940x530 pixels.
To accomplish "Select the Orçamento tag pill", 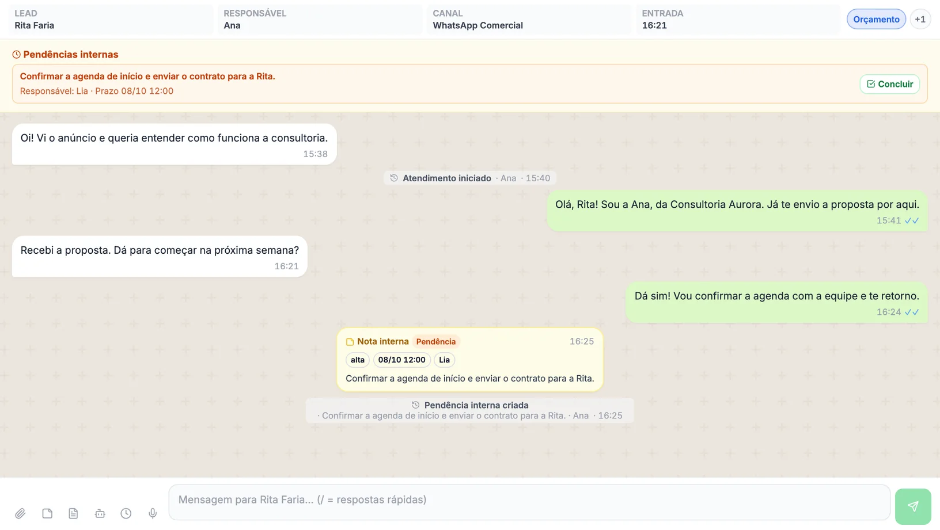I will [876, 19].
